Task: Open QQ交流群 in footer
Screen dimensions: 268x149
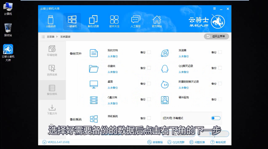Action: (176, 142)
